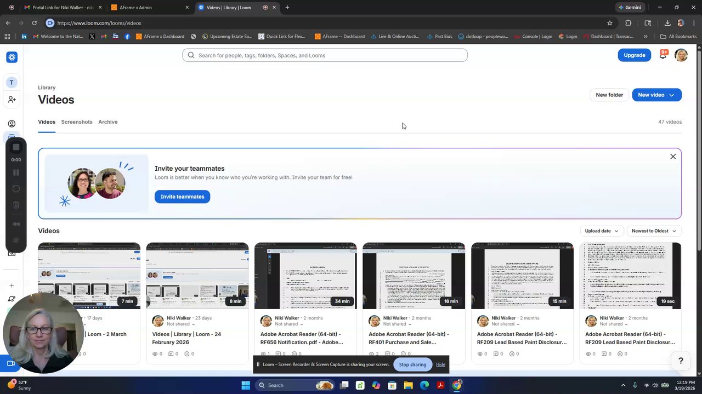
Task: Open a new browser tab
Action: (x=287, y=8)
